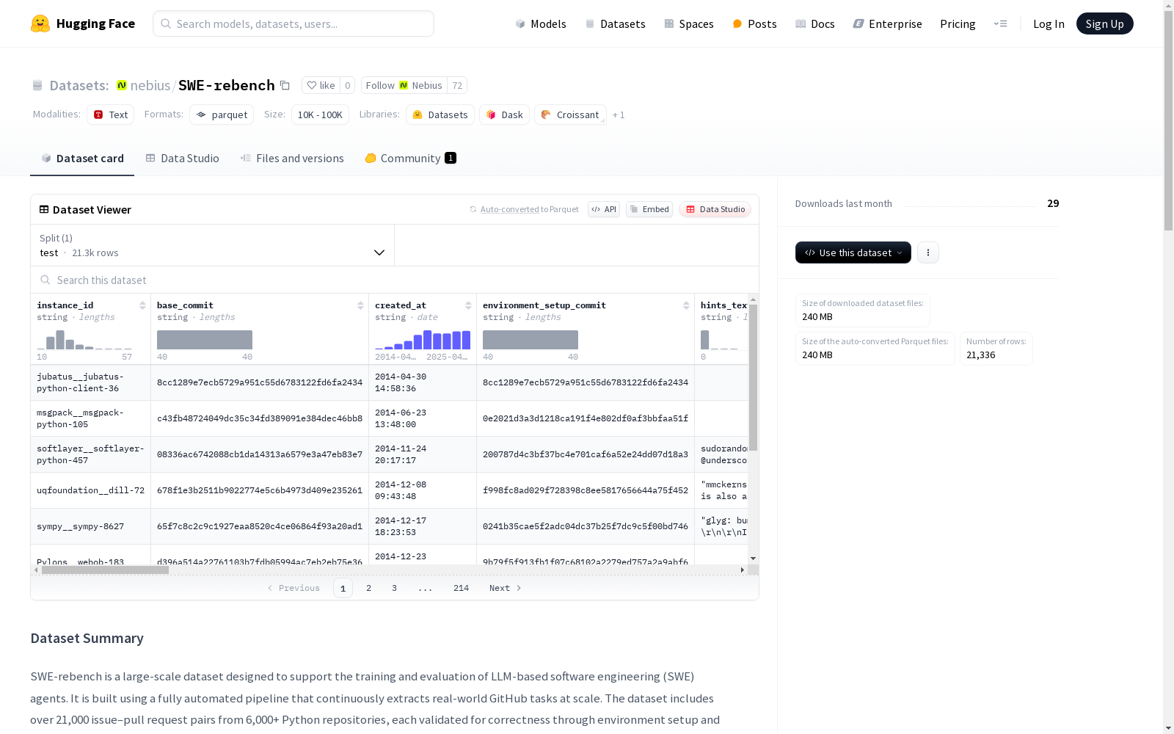Follow the Nebius organization
1174x734 pixels.
(404, 85)
